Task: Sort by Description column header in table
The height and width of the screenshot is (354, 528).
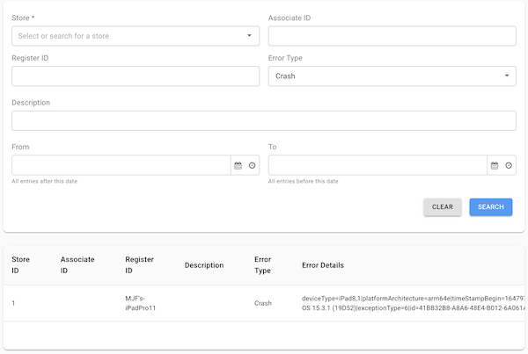Action: click(x=204, y=265)
